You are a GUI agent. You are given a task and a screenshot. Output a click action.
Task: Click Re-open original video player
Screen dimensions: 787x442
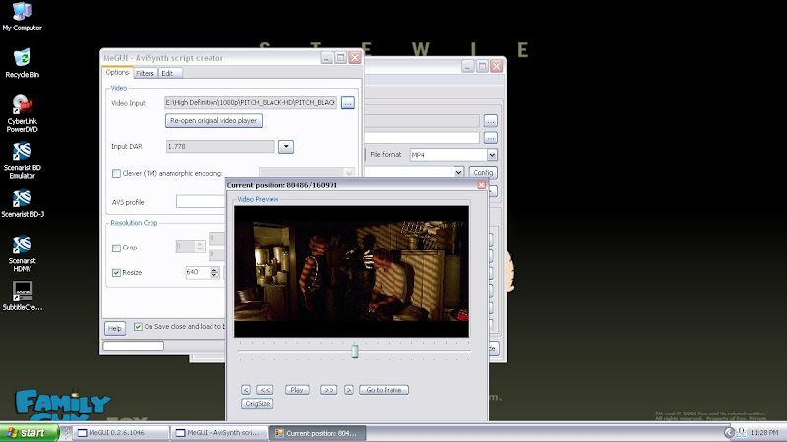coord(213,120)
